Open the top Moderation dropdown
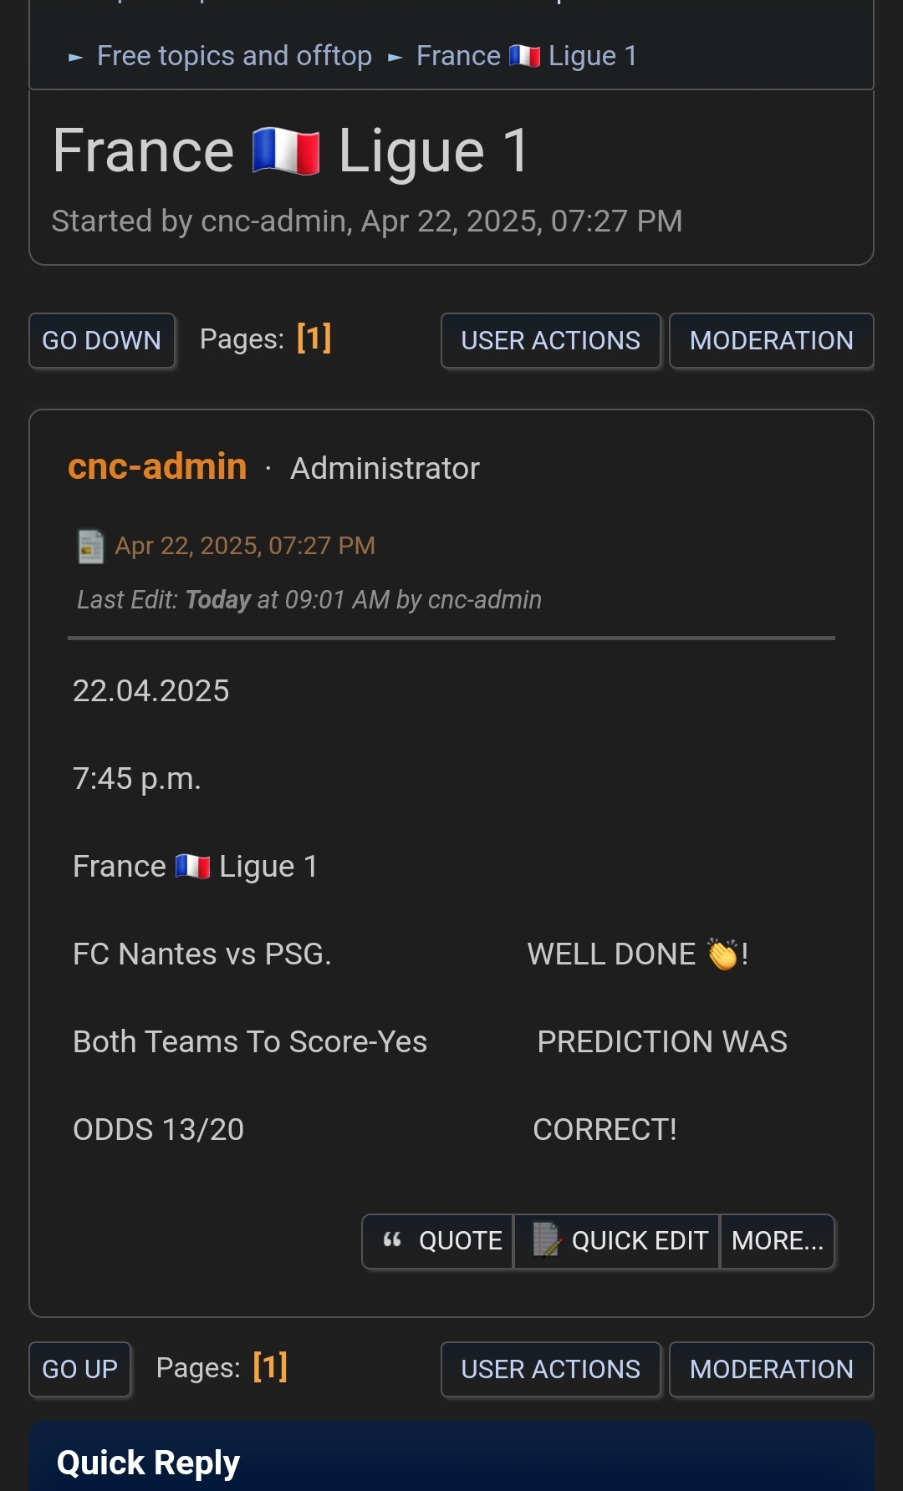The width and height of the screenshot is (903, 1491). [772, 341]
